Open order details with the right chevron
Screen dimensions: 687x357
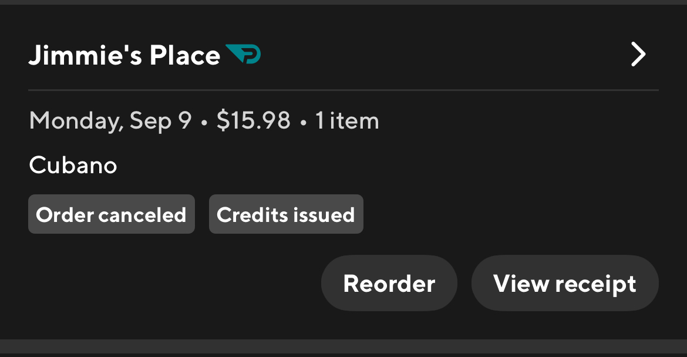point(638,55)
